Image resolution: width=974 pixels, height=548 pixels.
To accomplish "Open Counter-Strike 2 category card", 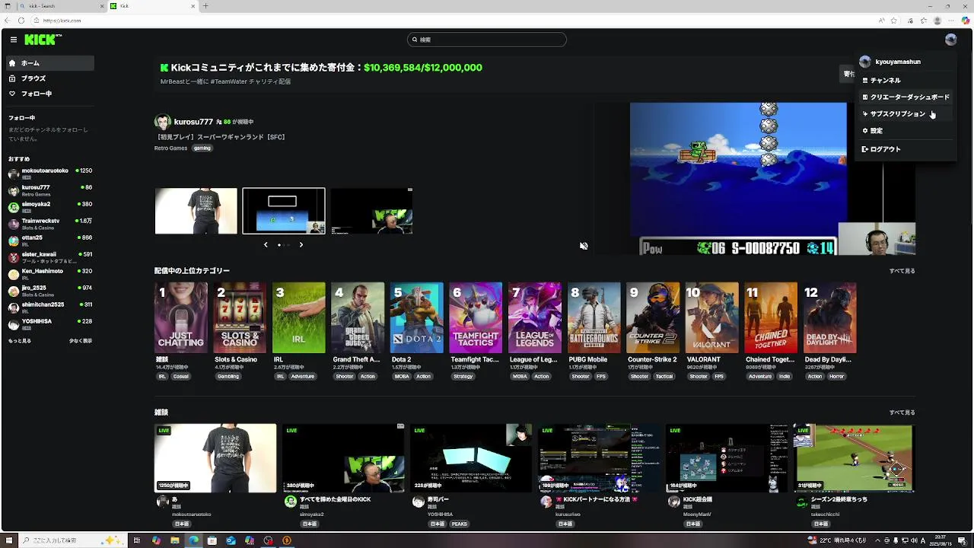I will [653, 317].
